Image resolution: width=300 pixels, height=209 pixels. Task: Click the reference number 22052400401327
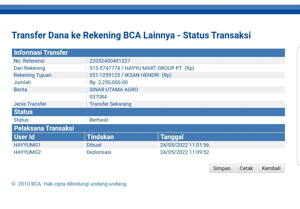[x=110, y=61]
